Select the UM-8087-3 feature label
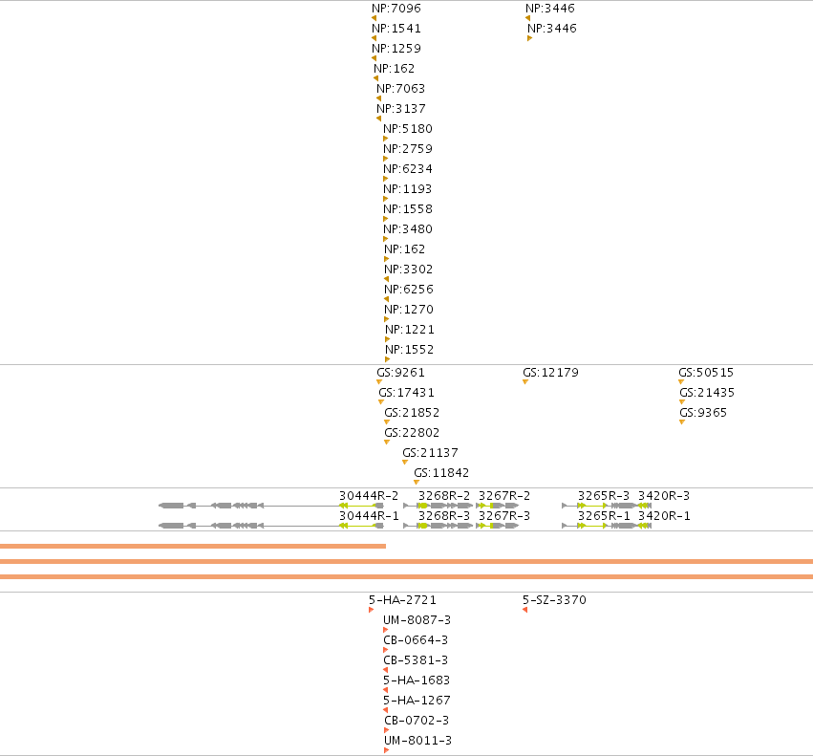 click(417, 620)
